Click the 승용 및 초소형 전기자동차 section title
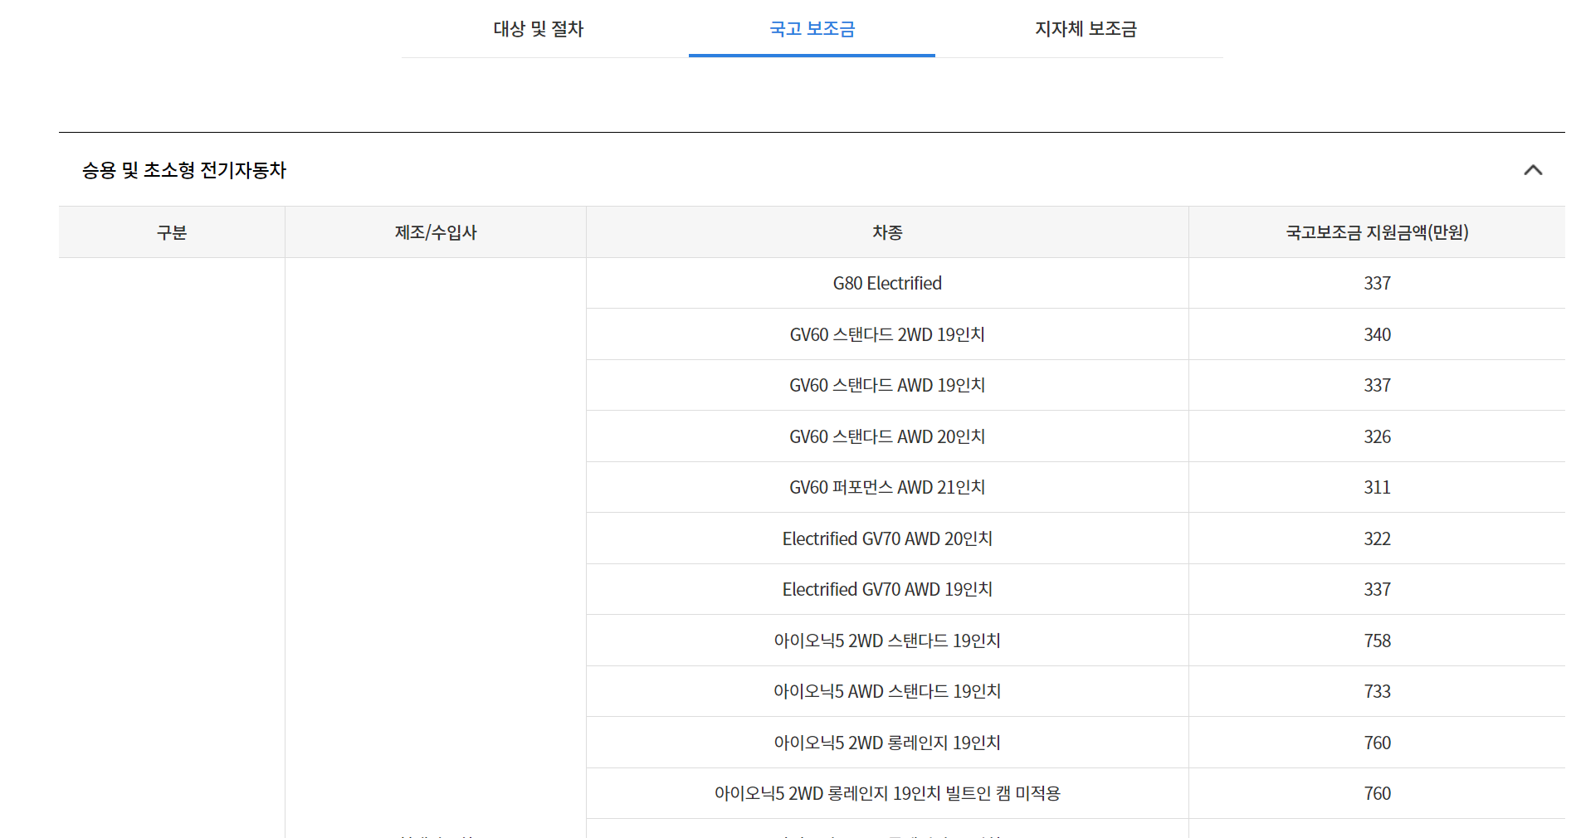 (184, 170)
